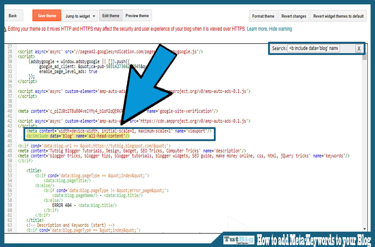375x247 pixels.
Task: Close the search box with X
Action: point(359,49)
